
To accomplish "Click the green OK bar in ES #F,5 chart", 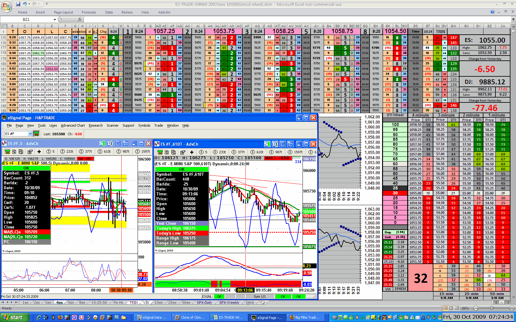I will 26,168.
